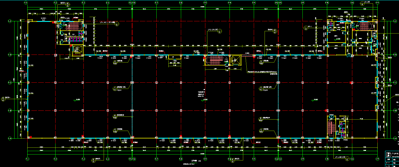
Task: Select axis bubble 1-D on right side
Action: [x=395, y=55]
